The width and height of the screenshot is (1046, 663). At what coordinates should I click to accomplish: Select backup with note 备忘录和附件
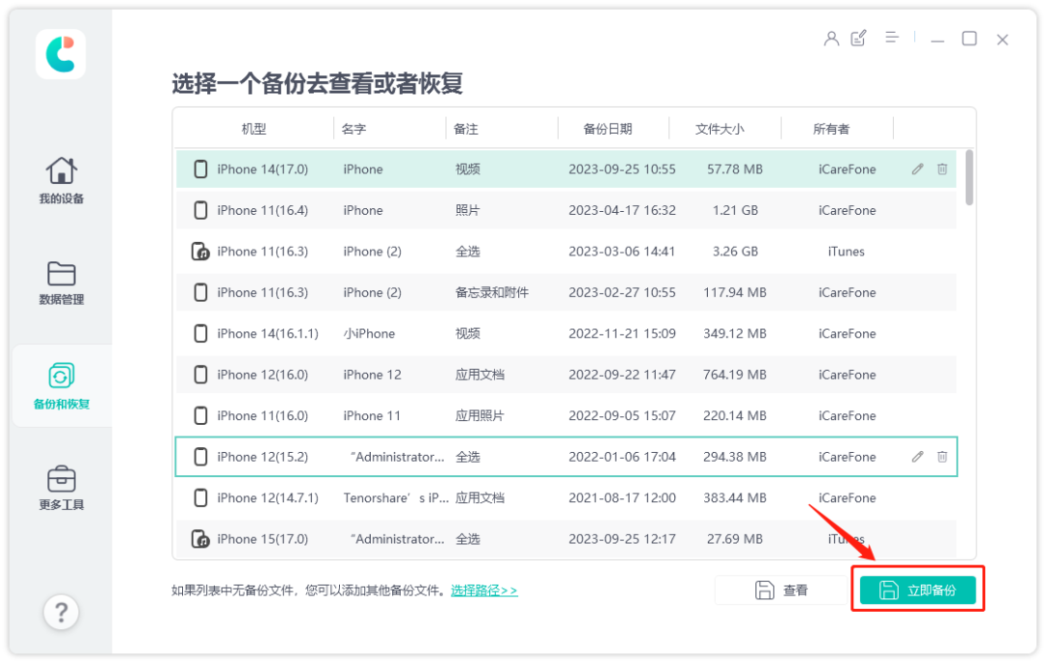point(566,292)
